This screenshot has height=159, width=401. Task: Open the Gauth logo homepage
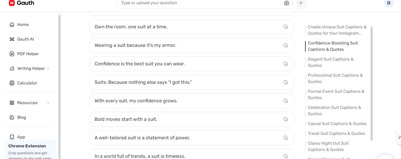(x=21, y=3)
